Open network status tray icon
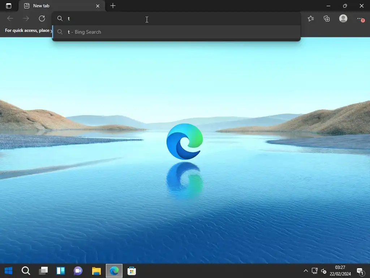This screenshot has height=278, width=370. [x=315, y=271]
